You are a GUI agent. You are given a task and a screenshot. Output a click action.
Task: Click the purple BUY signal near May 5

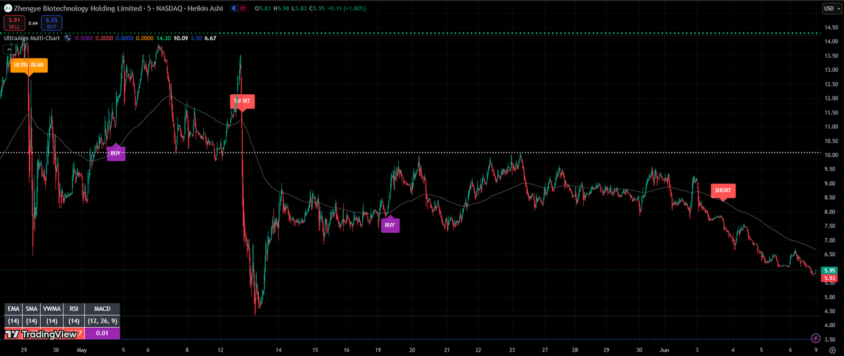115,152
